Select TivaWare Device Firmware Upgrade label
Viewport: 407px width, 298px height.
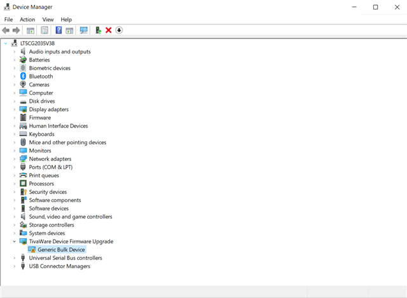(71, 241)
